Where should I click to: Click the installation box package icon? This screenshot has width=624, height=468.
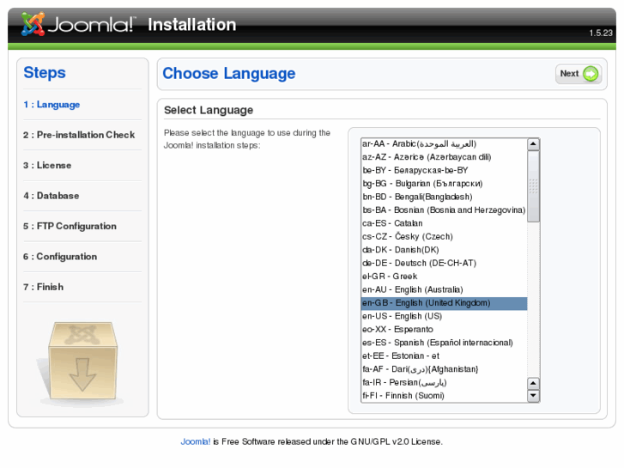coord(82,361)
